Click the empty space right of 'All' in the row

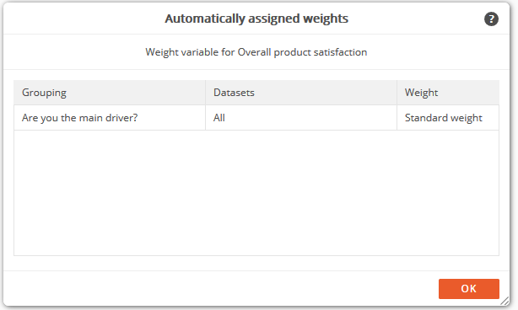point(310,118)
